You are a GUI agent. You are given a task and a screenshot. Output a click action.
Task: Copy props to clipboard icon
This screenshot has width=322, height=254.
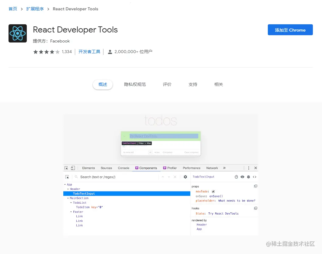click(x=255, y=186)
